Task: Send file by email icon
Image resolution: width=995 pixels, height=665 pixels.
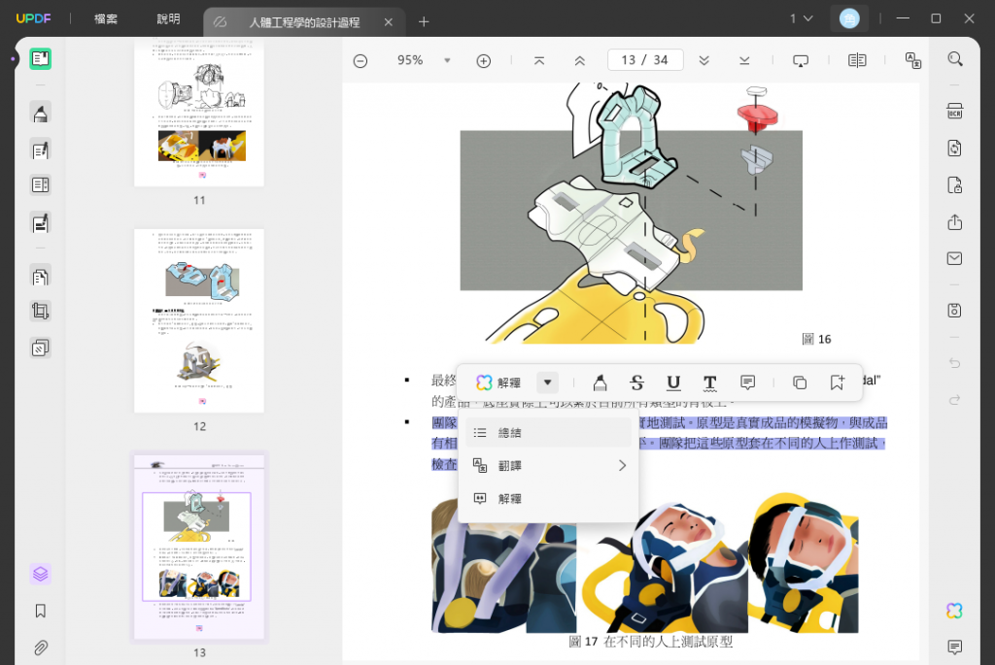Action: click(954, 258)
